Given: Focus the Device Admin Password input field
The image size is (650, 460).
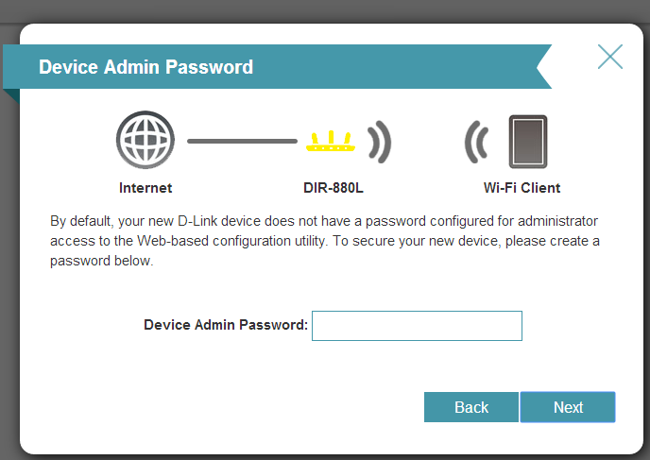Looking at the screenshot, I should (x=417, y=326).
